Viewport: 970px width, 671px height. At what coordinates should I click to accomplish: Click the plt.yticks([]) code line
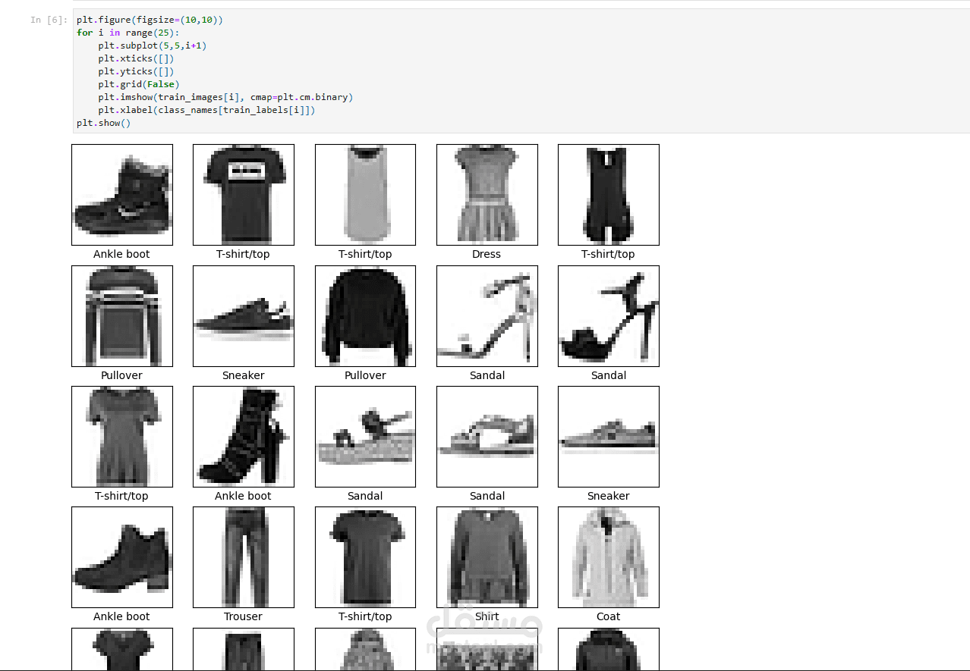pos(136,71)
